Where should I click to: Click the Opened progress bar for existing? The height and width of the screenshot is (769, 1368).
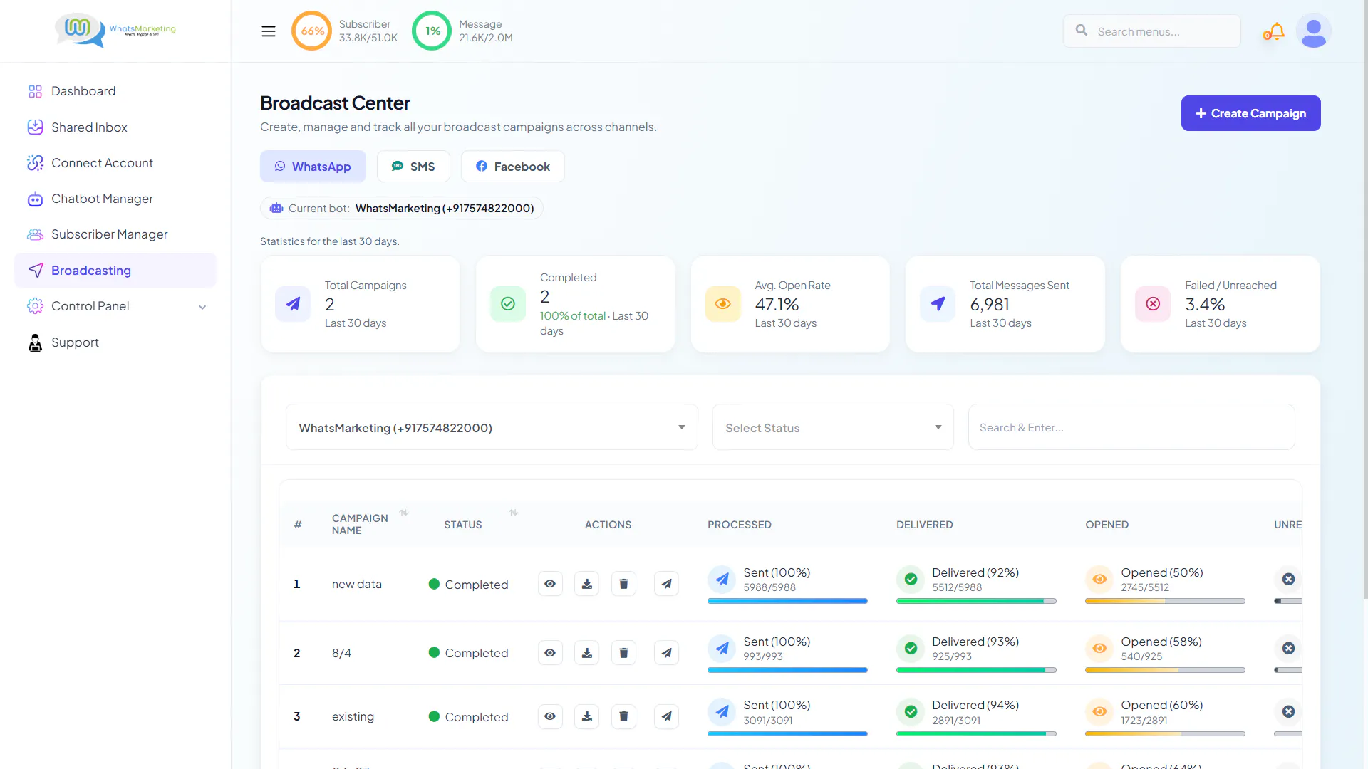1165,733
